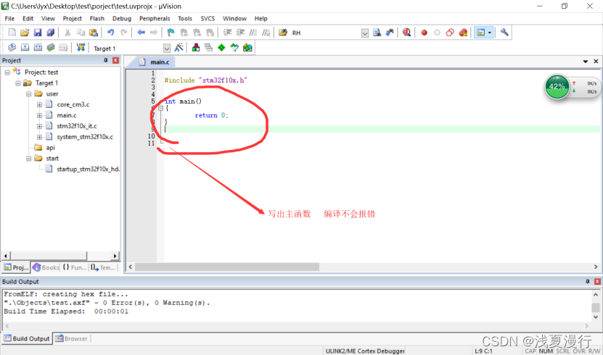The height and width of the screenshot is (355, 603).
Task: Create a new file with the New icon
Action: point(12,33)
